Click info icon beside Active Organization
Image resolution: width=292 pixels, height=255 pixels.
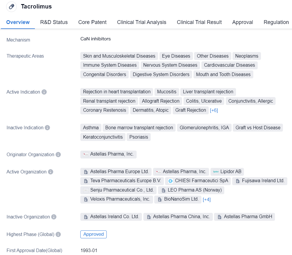pyautogui.click(x=51, y=172)
